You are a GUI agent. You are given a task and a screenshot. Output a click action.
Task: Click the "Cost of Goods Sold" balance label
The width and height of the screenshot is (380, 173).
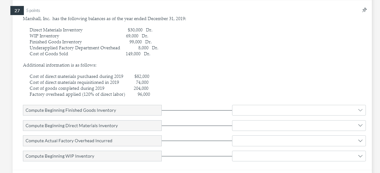click(49, 54)
